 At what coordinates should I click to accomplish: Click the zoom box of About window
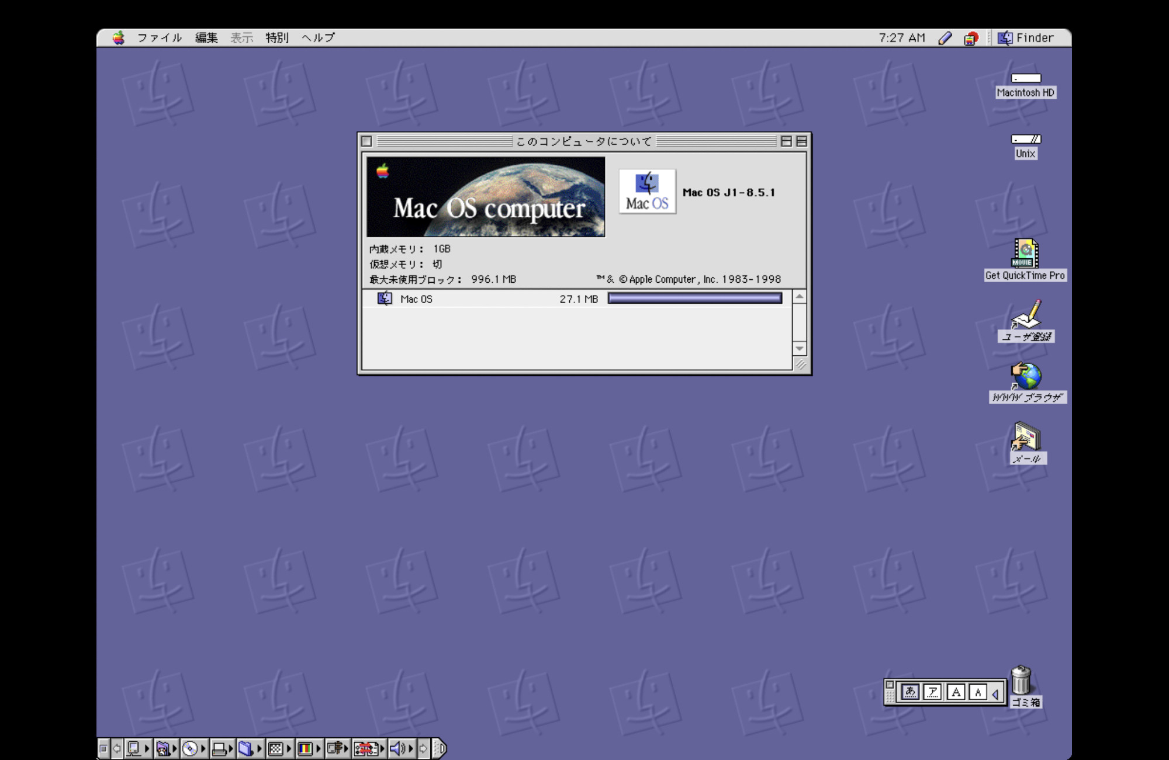pyautogui.click(x=786, y=141)
